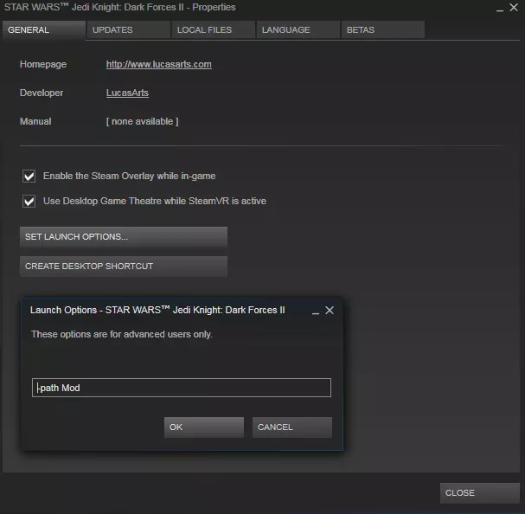The image size is (525, 514).
Task: Close the Properties window with Close button
Action: tap(480, 493)
